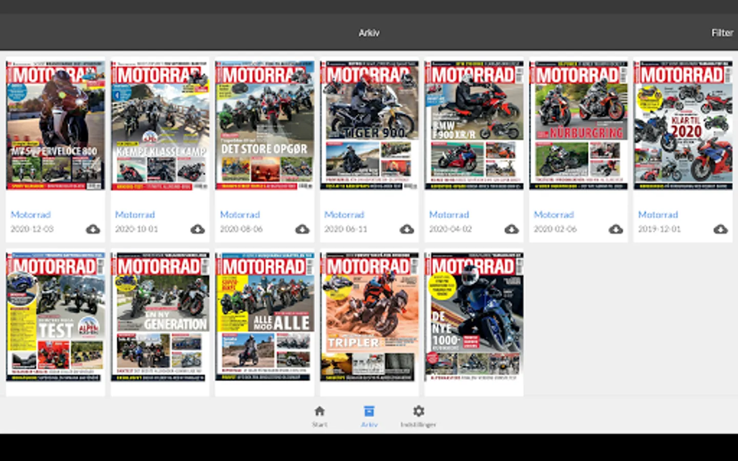Open Nürburgring magazine cover
Screen dimensions: 738x461
coord(578,125)
